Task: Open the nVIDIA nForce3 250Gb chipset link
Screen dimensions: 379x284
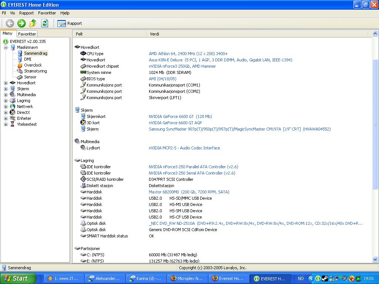Action: [182, 67]
